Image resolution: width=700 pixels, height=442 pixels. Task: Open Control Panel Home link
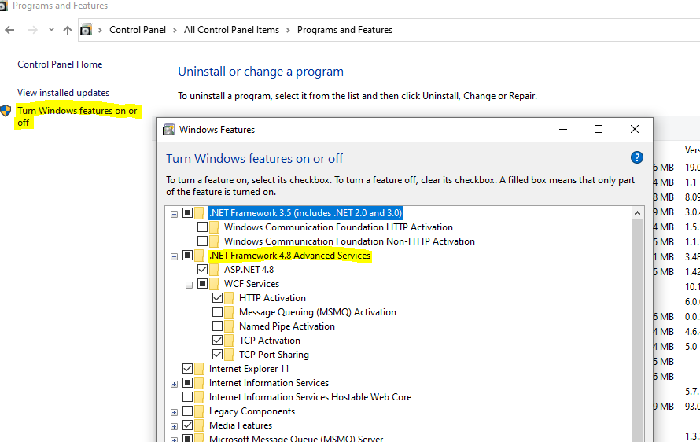point(60,64)
